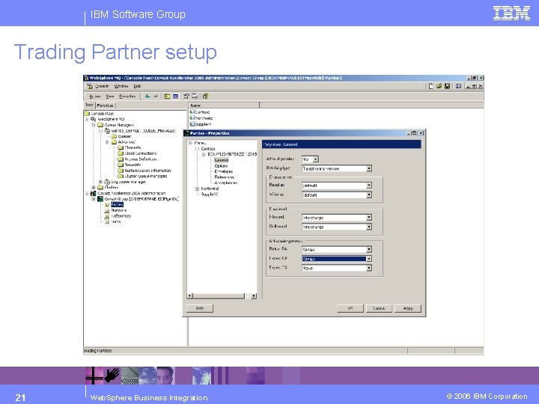The image size is (539, 404).
Task: Click the OK button
Action: (350, 308)
